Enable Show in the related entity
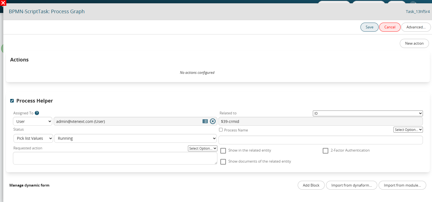432x202 pixels. click(223, 151)
